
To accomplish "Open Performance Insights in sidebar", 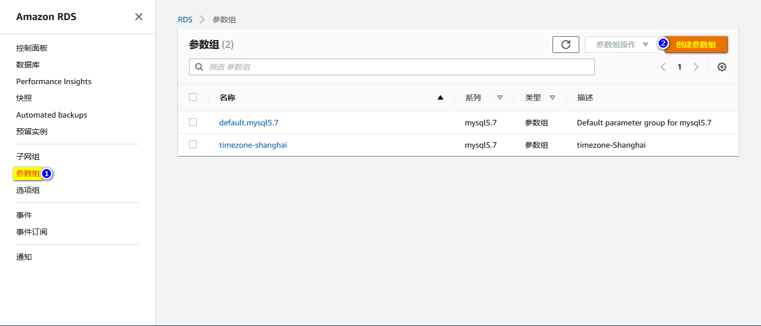I will pyautogui.click(x=54, y=81).
